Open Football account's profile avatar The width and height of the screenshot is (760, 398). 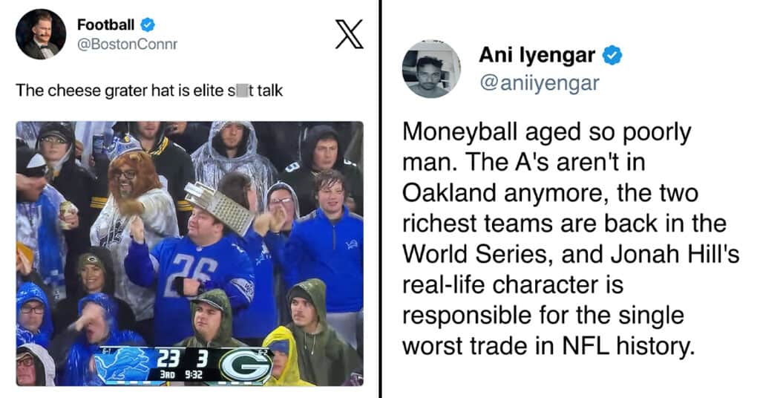41,34
